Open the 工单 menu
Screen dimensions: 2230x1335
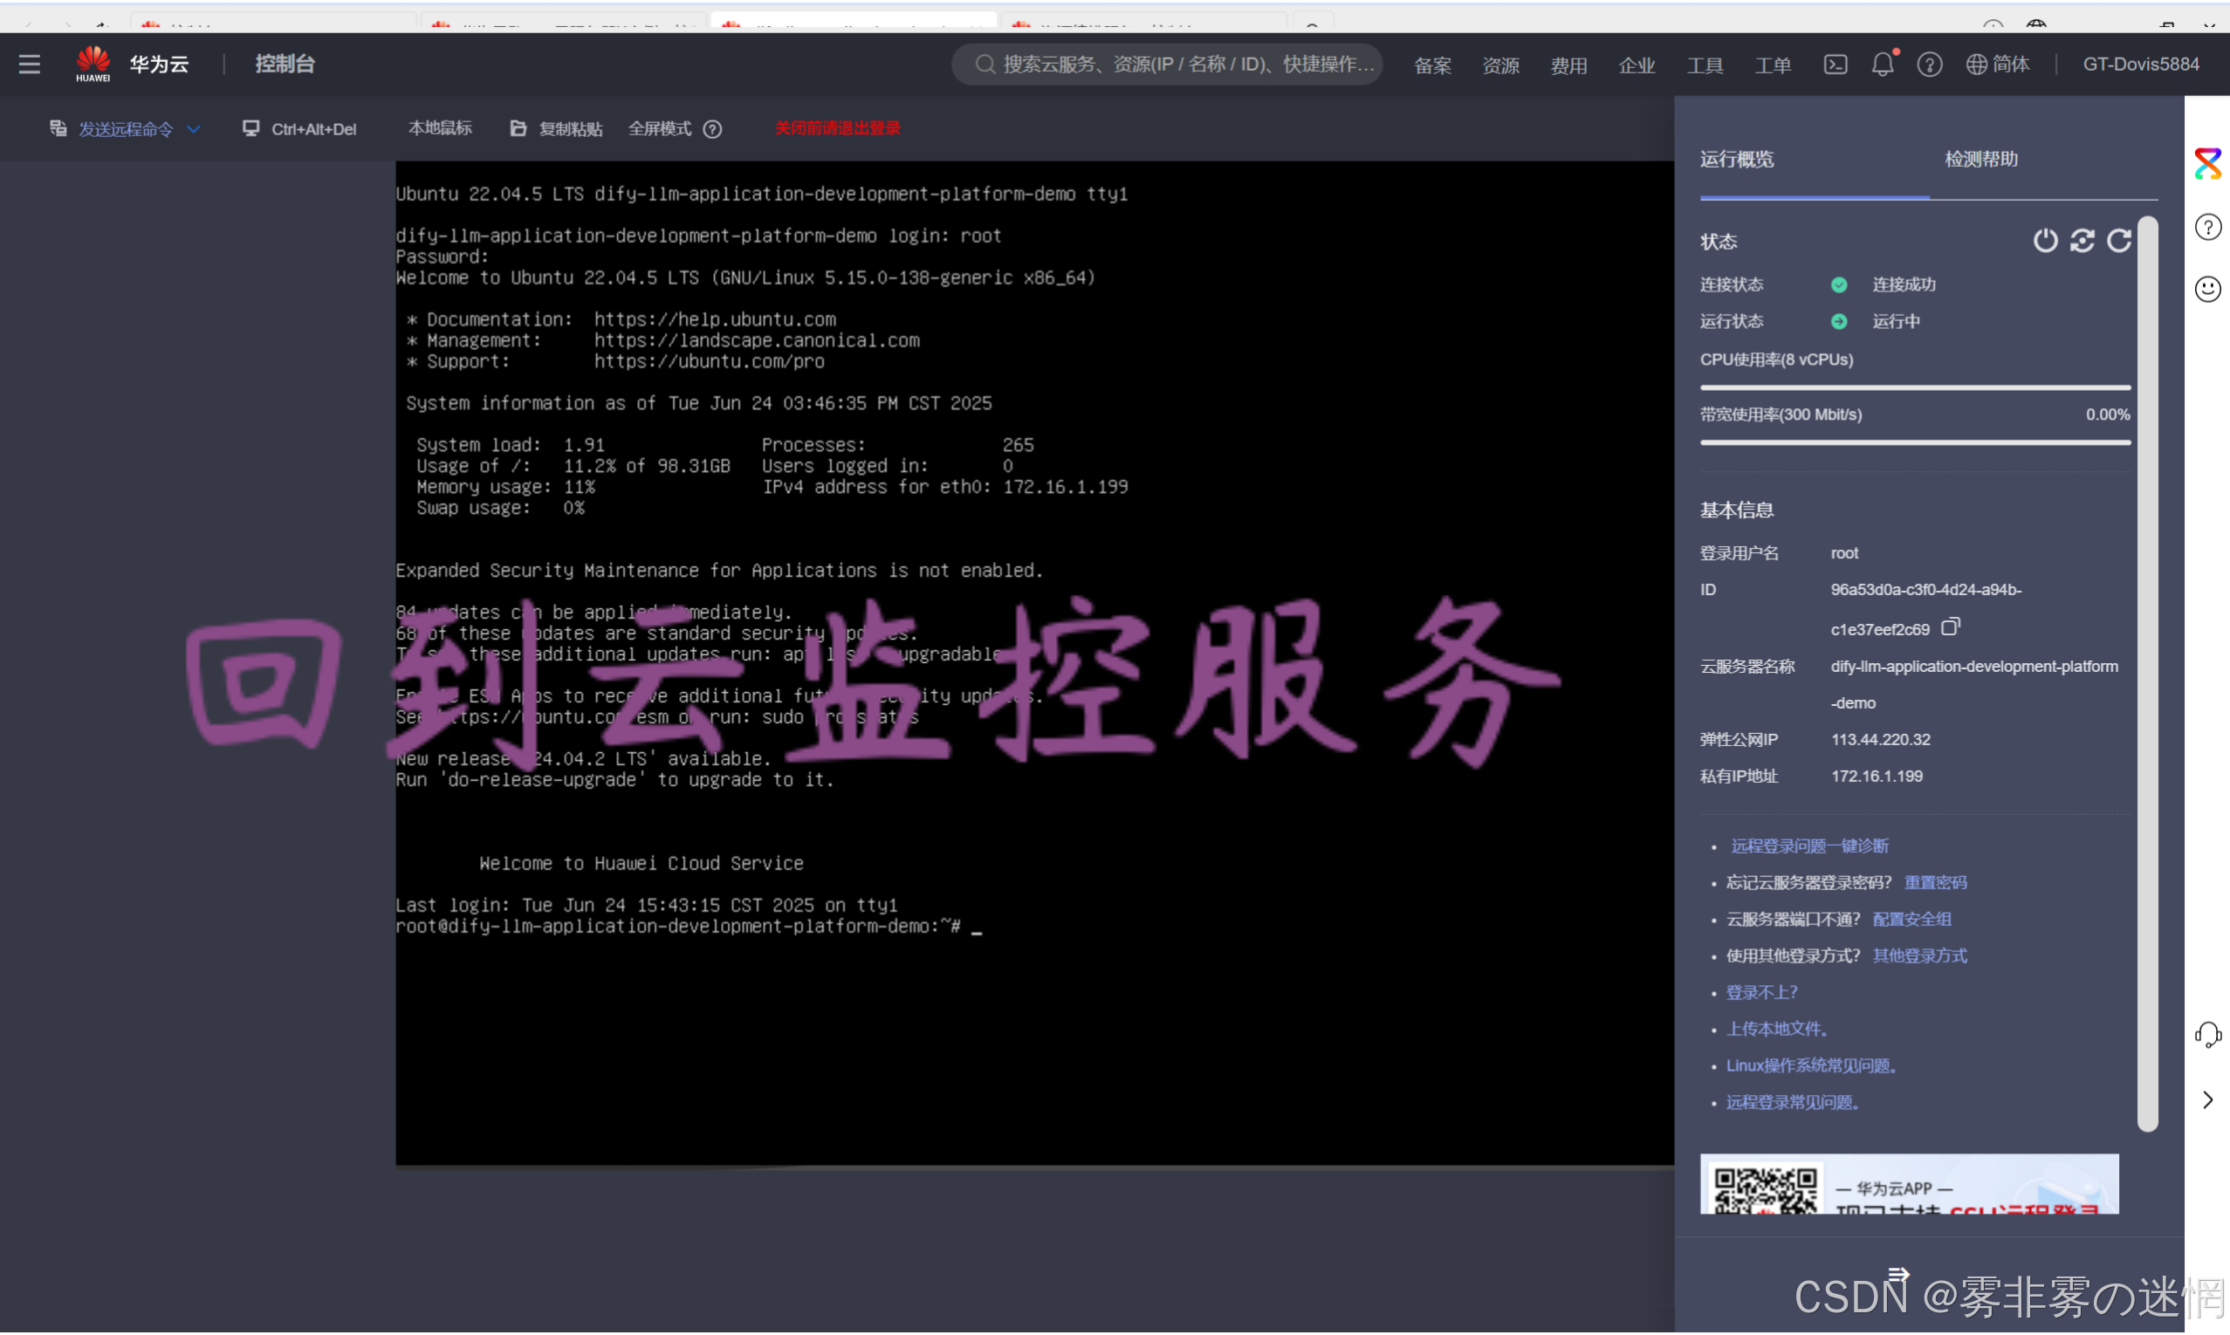pyautogui.click(x=1772, y=65)
